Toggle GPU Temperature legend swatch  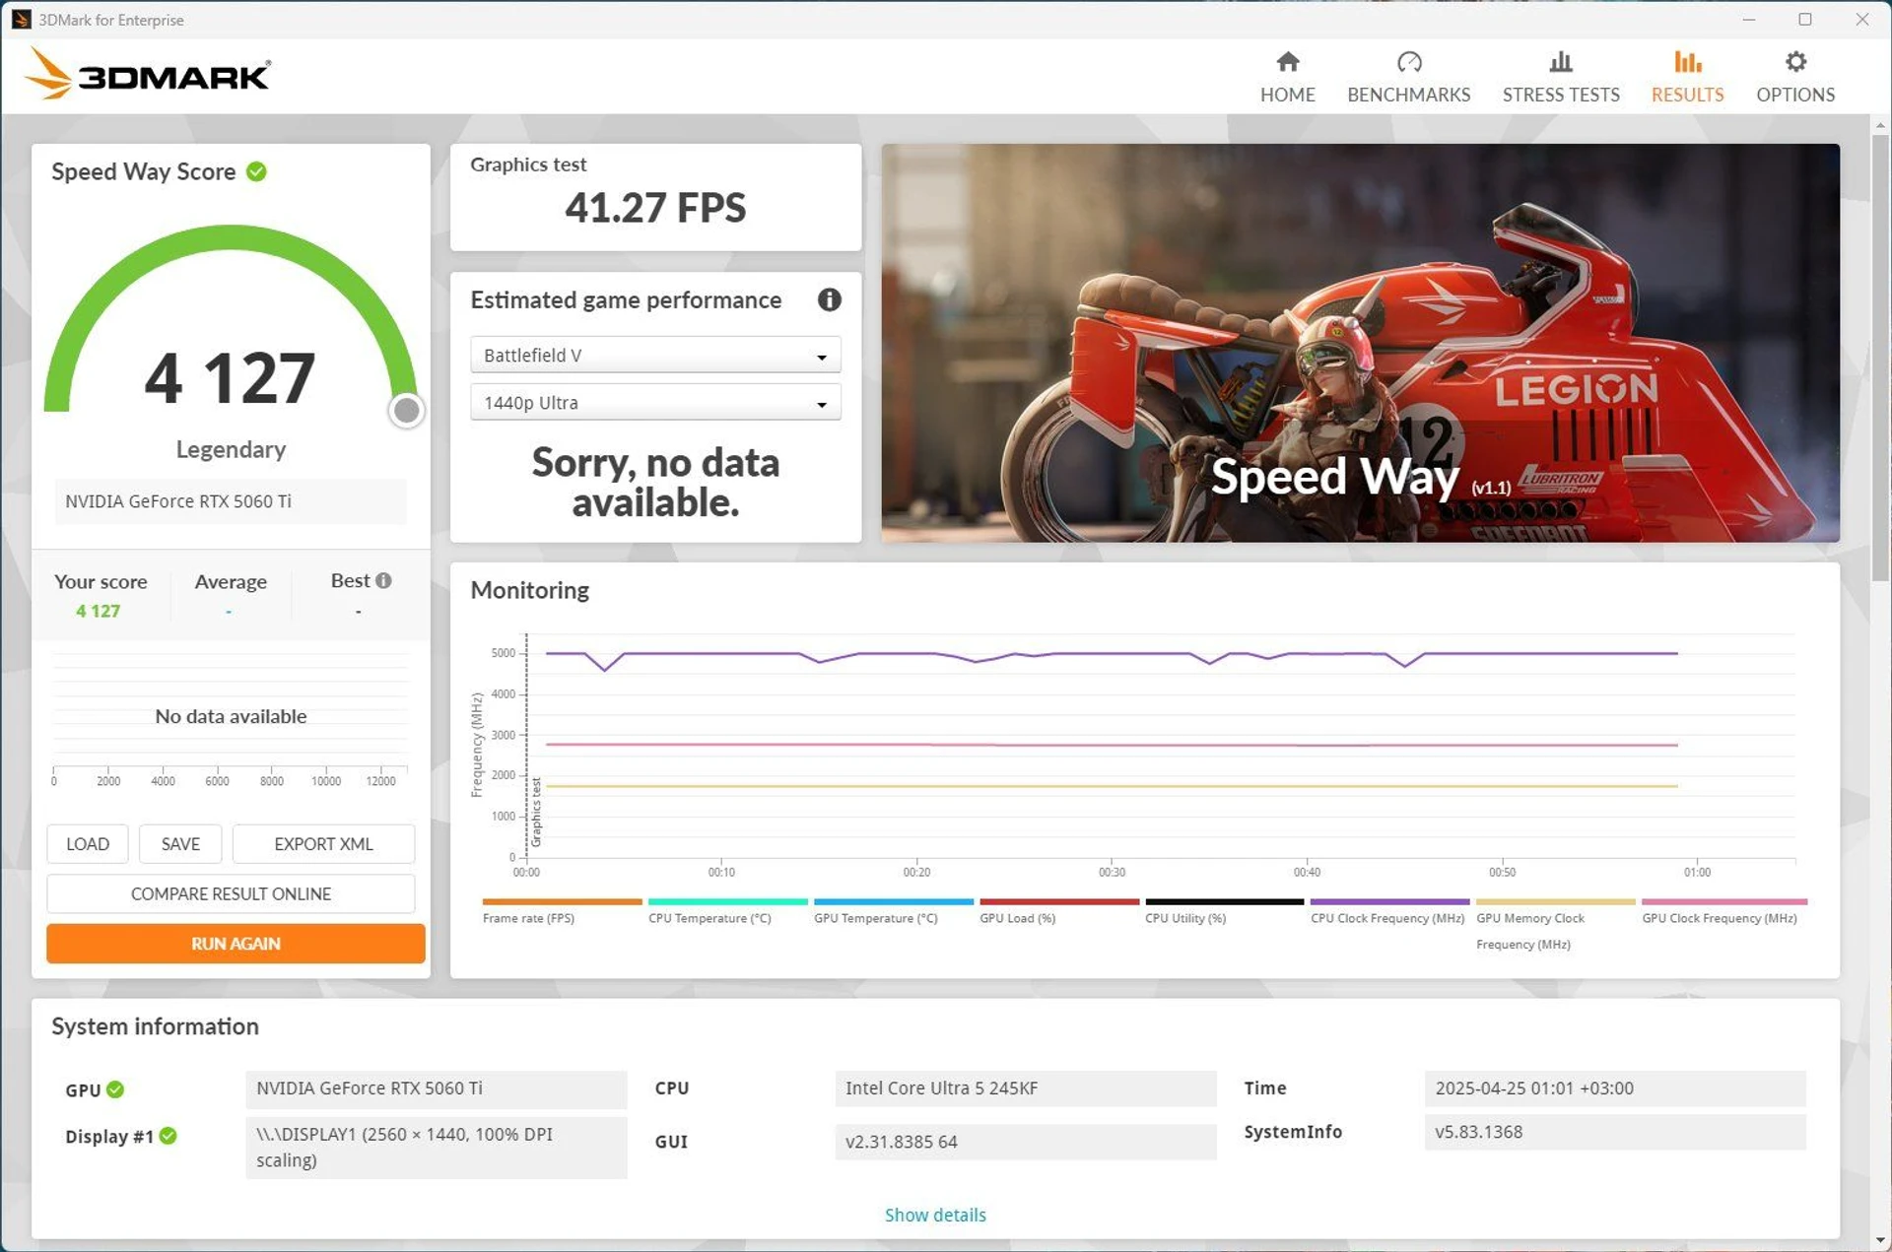(893, 901)
